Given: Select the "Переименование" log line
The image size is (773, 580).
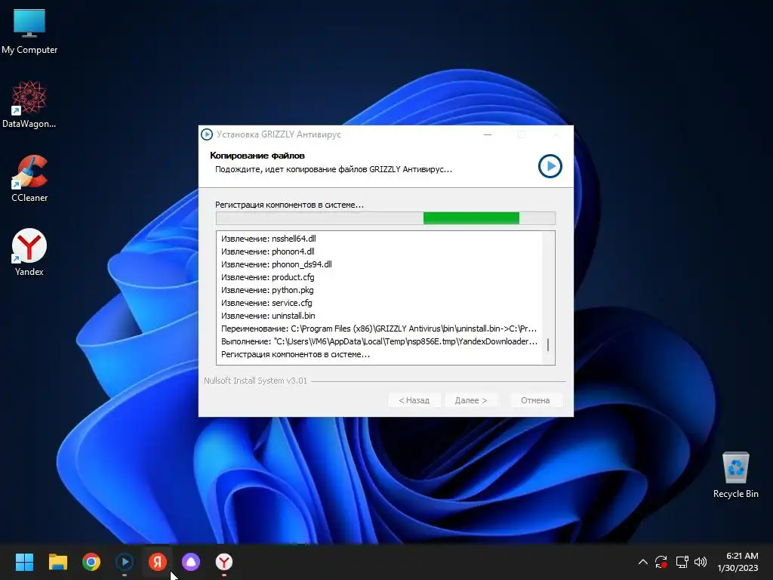Looking at the screenshot, I should point(379,329).
